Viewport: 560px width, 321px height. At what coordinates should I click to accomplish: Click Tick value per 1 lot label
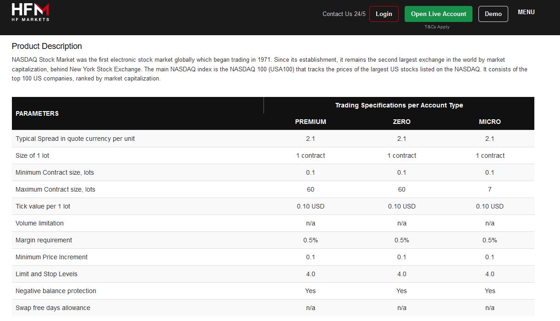pyautogui.click(x=43, y=206)
